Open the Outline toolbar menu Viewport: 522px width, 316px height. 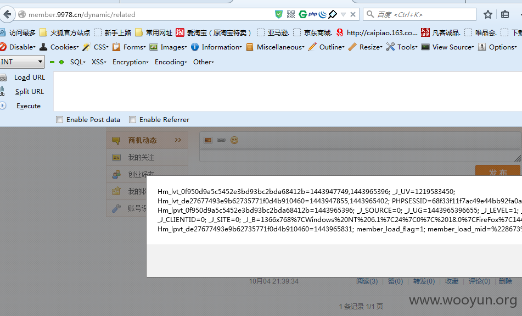[327, 47]
